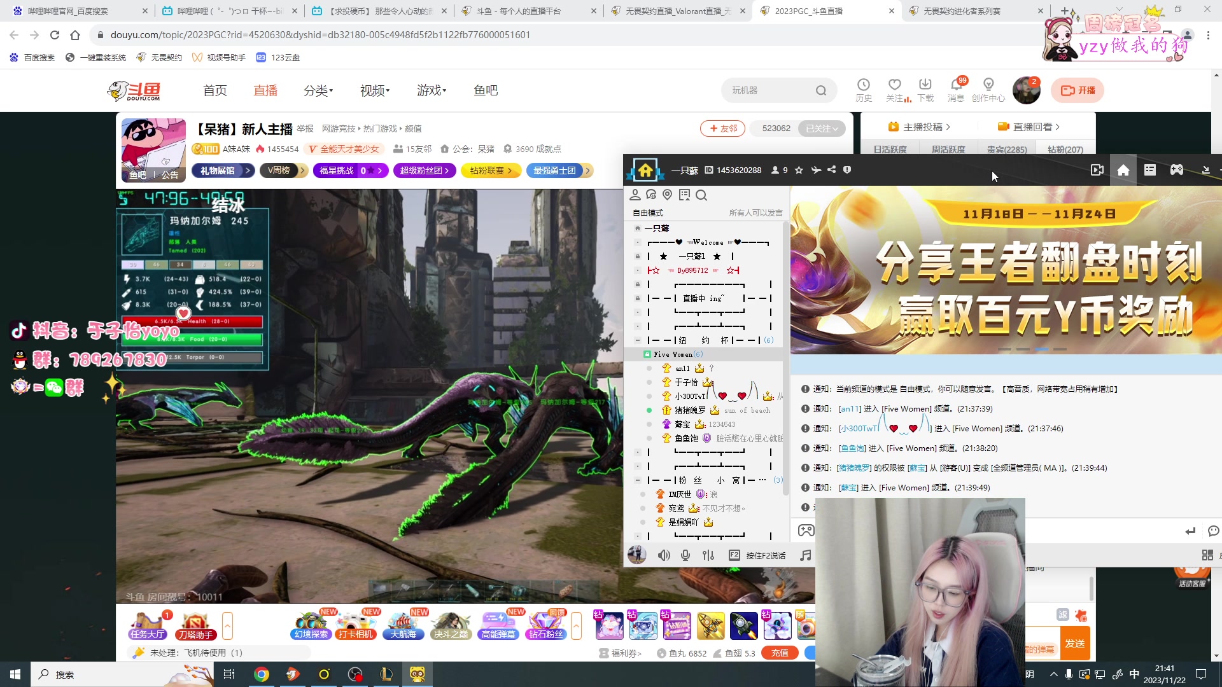The width and height of the screenshot is (1222, 687).
Task: Open the 主播投稿 link
Action: tap(919, 127)
